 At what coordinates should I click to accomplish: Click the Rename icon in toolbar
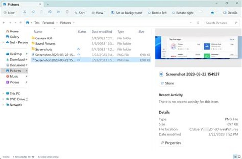50,12
